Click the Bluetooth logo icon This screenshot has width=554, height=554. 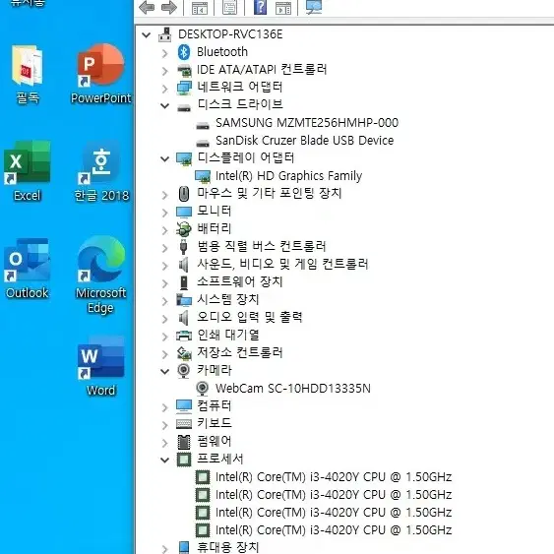tap(184, 52)
